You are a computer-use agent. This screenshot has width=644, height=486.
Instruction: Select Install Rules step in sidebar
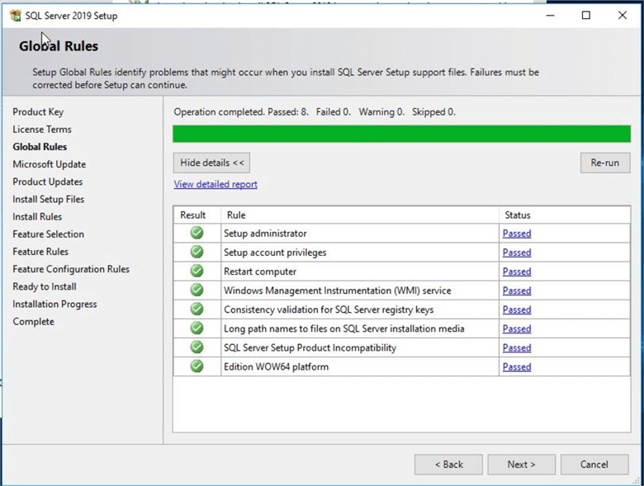pyautogui.click(x=37, y=217)
